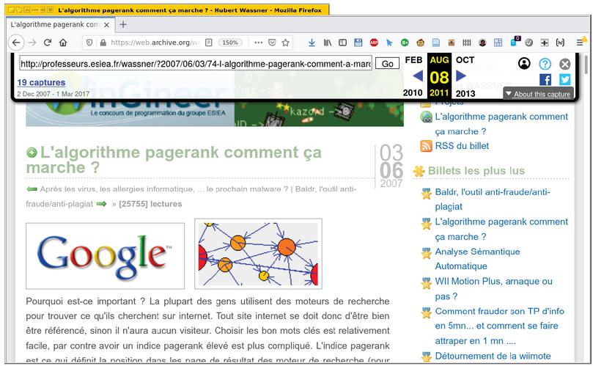Go to next post Baldr anti-fraude link

pos(191,197)
